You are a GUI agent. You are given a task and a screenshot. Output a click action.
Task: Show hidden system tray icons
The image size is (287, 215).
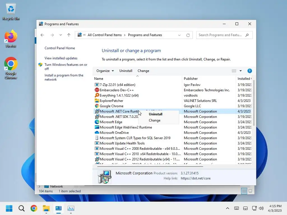pyautogui.click(x=228, y=208)
